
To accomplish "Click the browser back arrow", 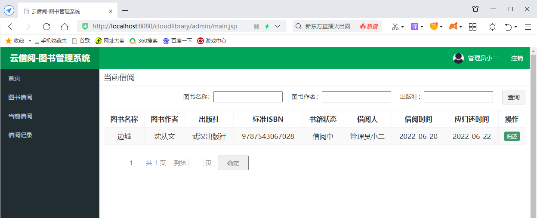I will 10,27.
